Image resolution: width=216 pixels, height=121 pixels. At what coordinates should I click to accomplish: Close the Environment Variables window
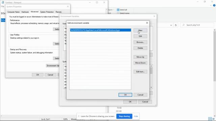(154, 16)
